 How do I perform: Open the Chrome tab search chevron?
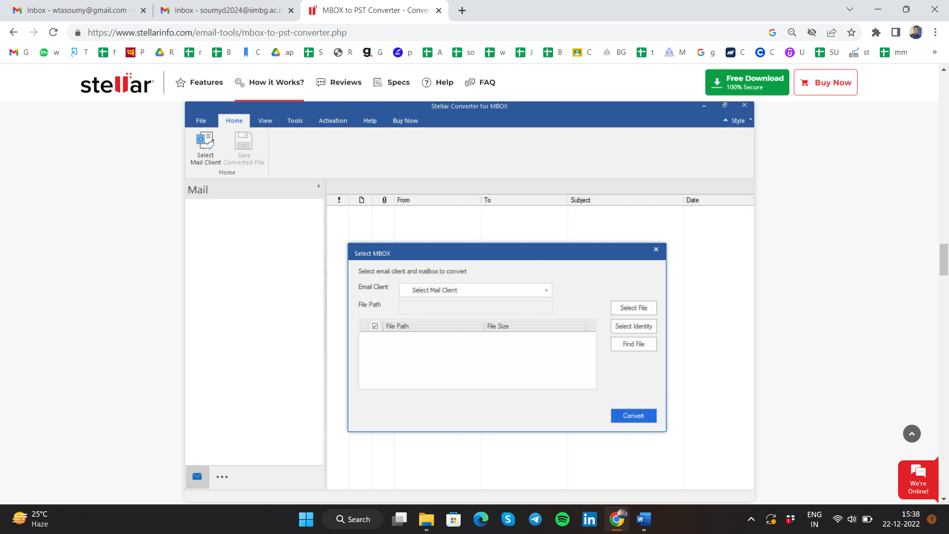coord(850,9)
